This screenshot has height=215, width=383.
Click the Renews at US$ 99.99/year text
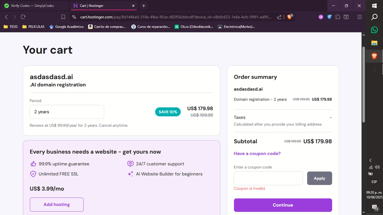coord(79,125)
